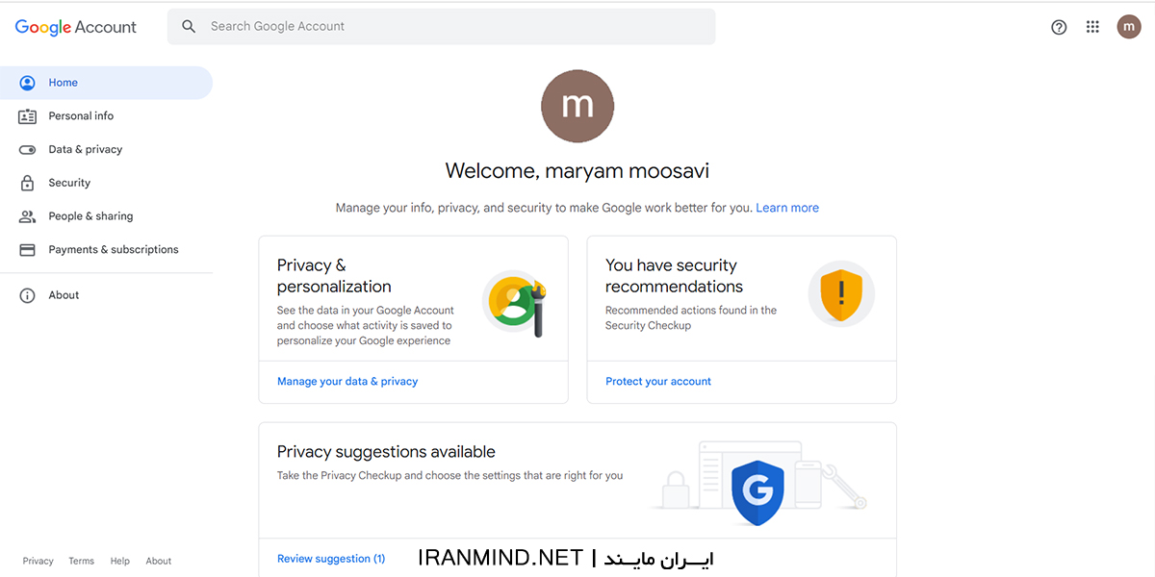Click the Data & privacy toggle icon
This screenshot has height=577, width=1155.
point(28,150)
